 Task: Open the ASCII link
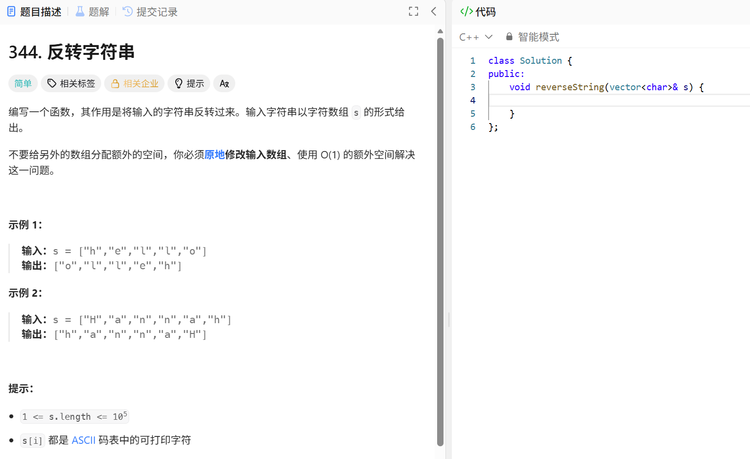click(83, 440)
